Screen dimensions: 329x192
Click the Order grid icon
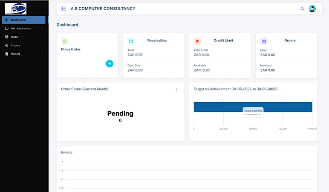7,37
